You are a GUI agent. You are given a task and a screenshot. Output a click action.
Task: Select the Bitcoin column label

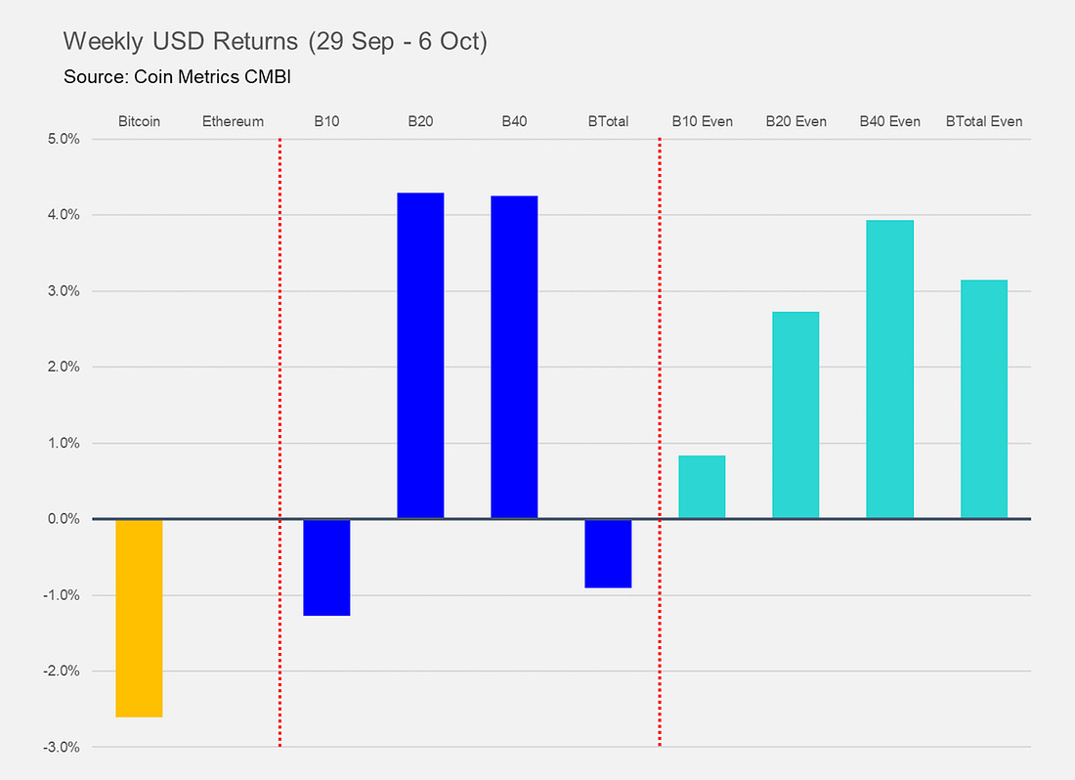[x=139, y=121]
